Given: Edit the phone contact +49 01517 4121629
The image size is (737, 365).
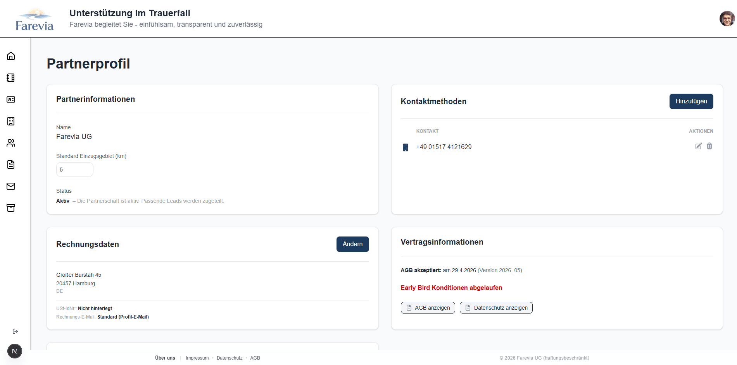Looking at the screenshot, I should pyautogui.click(x=698, y=146).
